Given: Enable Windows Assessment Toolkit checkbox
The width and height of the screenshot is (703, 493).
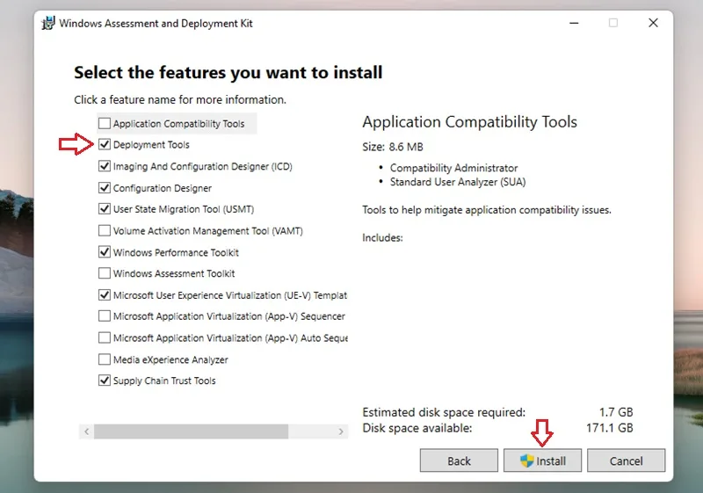Looking at the screenshot, I should 105,273.
